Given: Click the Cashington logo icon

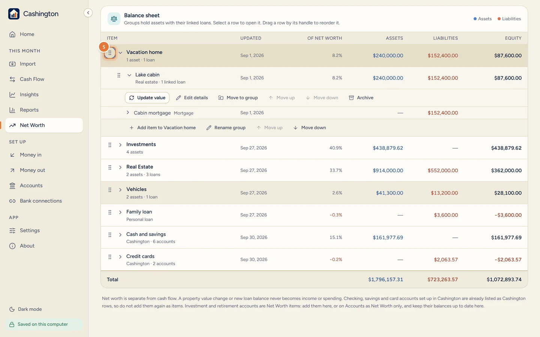Looking at the screenshot, I should click(14, 14).
